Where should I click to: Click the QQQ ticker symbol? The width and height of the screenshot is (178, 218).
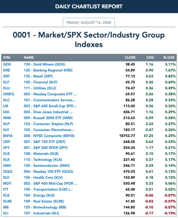8,172
